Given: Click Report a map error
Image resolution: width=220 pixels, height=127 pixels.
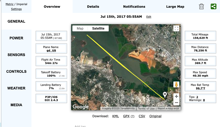Looking at the screenshot, I should [168, 108].
